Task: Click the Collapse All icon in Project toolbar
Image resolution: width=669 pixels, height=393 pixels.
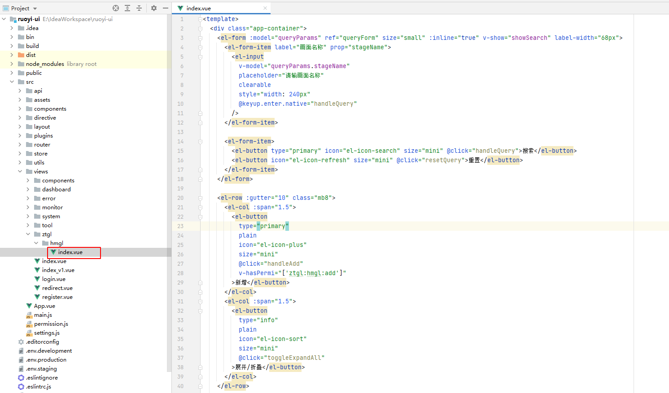Action: click(139, 8)
